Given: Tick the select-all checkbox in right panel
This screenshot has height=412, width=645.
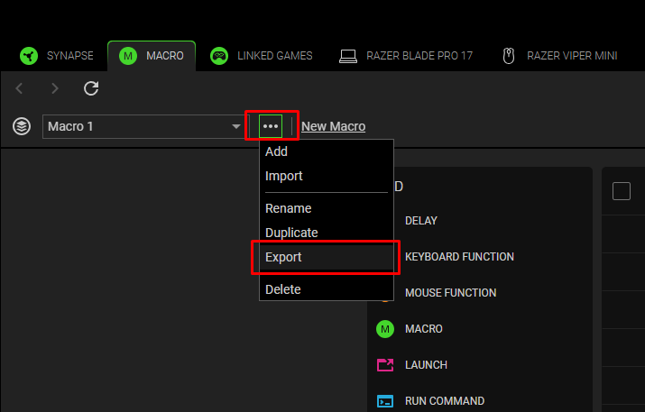Looking at the screenshot, I should (622, 191).
